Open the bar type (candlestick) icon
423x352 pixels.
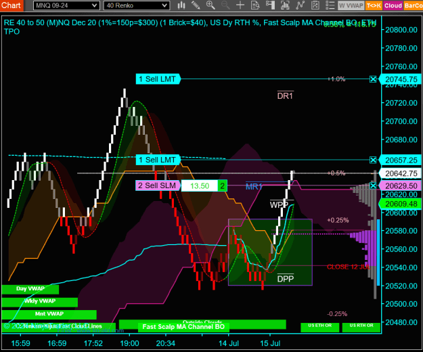pyautogui.click(x=181, y=5)
